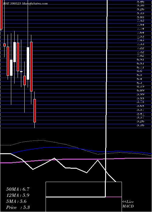Click the '<<Live MACD' label
The image size is (152, 212).
click(128, 204)
